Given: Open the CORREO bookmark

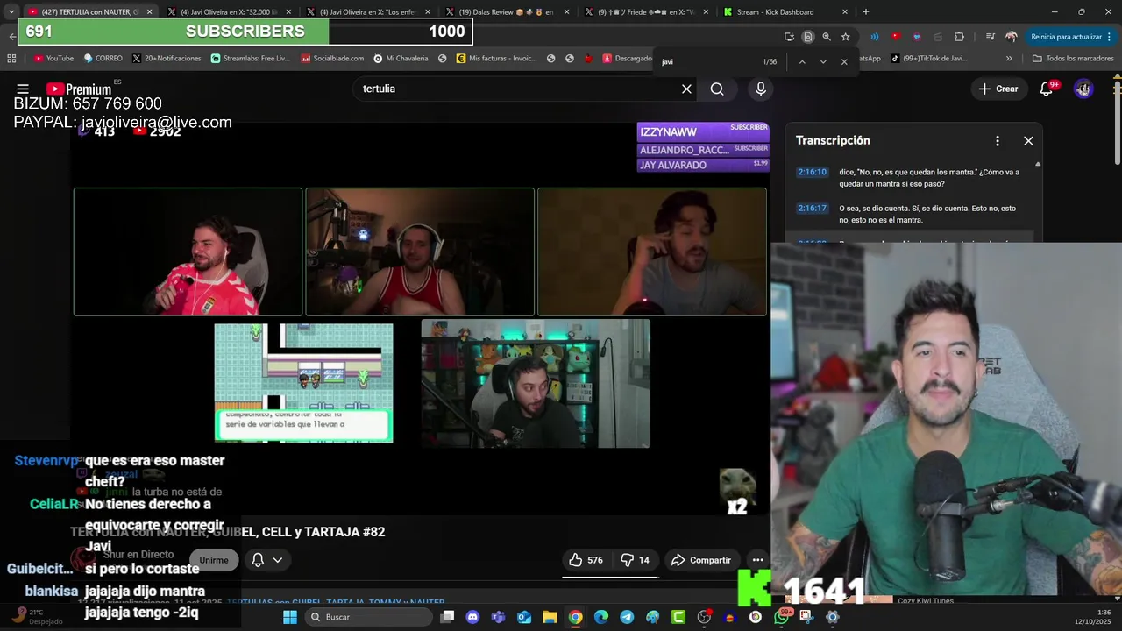Looking at the screenshot, I should tap(103, 58).
